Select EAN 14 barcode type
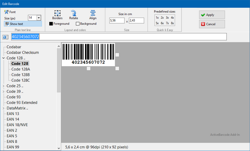This screenshot has height=151, width=250. pos(13,119)
